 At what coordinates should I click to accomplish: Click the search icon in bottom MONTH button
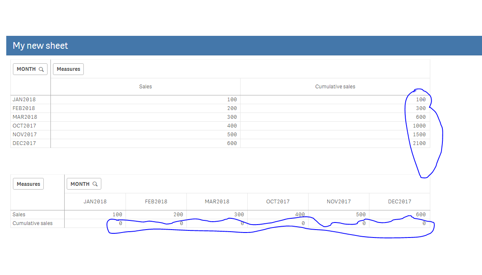point(95,184)
